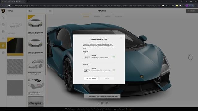
Task: Switch to the Exterior tab
Action: click(86, 17)
